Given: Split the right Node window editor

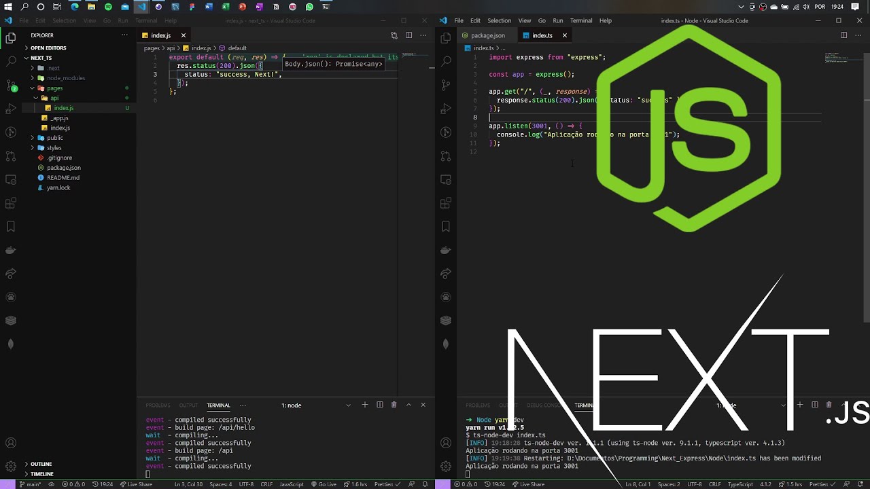Looking at the screenshot, I should coord(843,35).
